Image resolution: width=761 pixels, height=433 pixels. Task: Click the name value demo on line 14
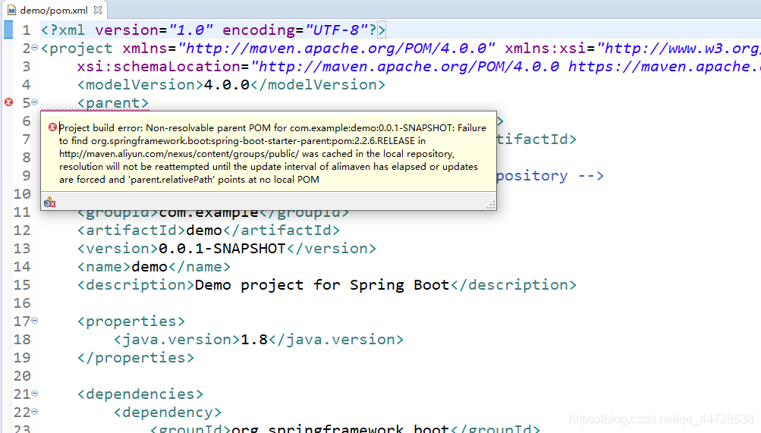pyautogui.click(x=149, y=267)
